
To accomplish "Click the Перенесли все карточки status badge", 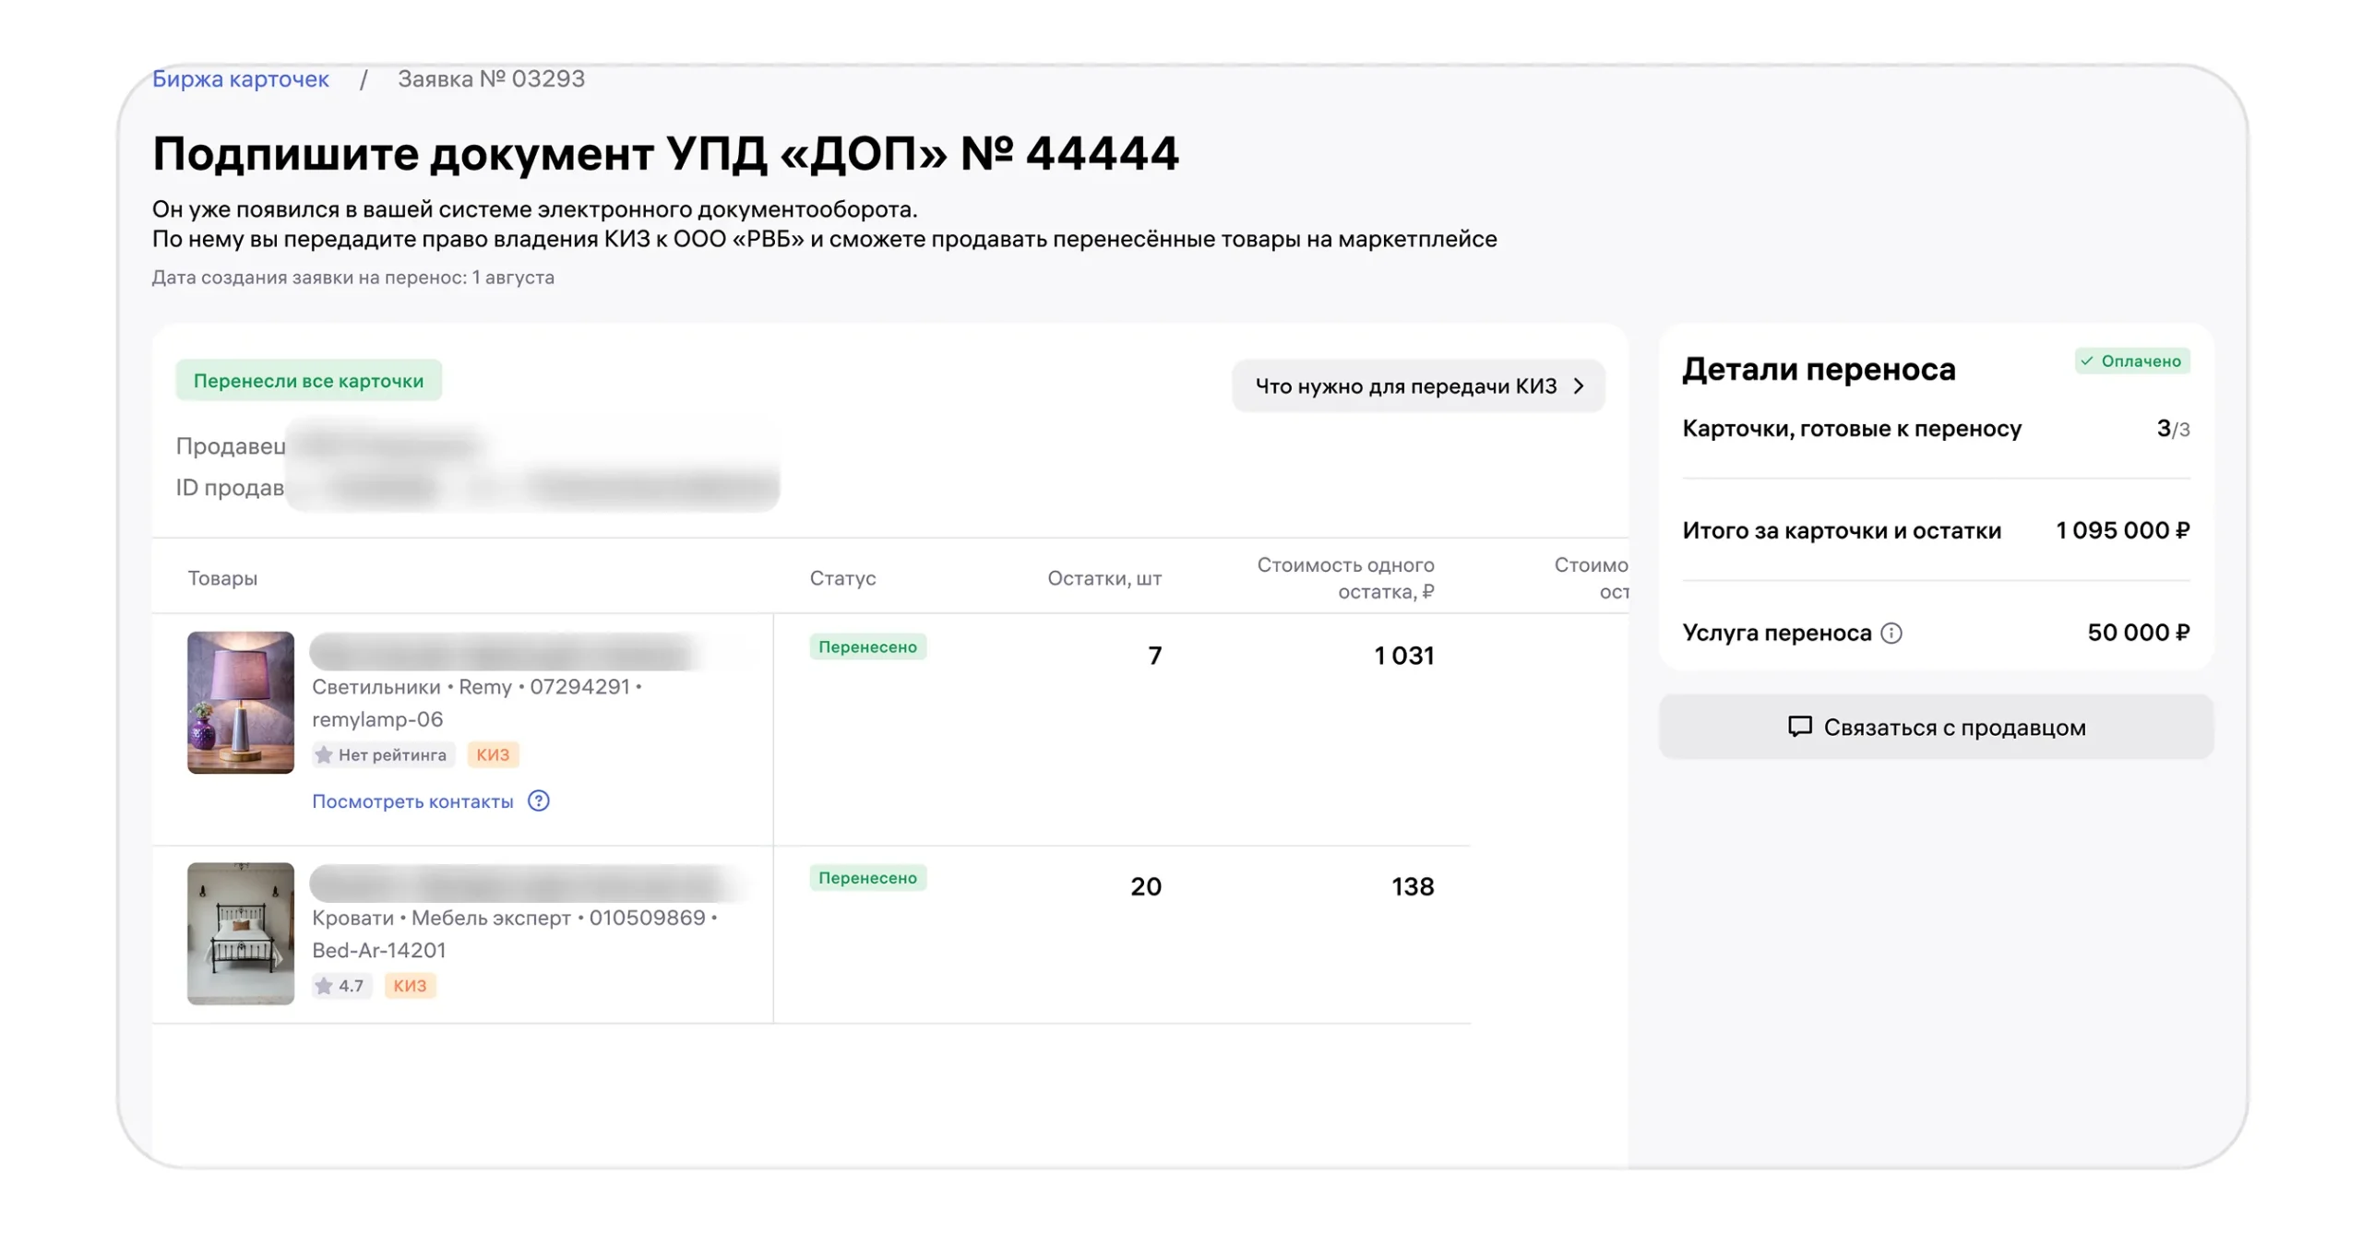I will tap(308, 380).
